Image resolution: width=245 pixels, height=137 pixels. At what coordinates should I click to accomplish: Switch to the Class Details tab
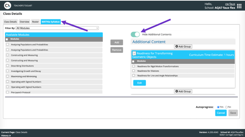click(10, 22)
